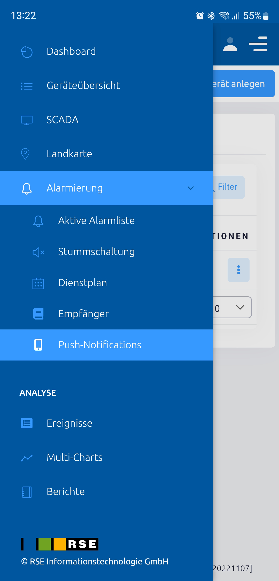Click the Geräteübersicht list icon
279x581 pixels.
point(27,86)
